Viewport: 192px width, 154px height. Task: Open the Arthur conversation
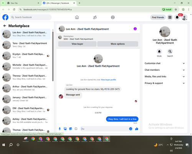pos(26,88)
